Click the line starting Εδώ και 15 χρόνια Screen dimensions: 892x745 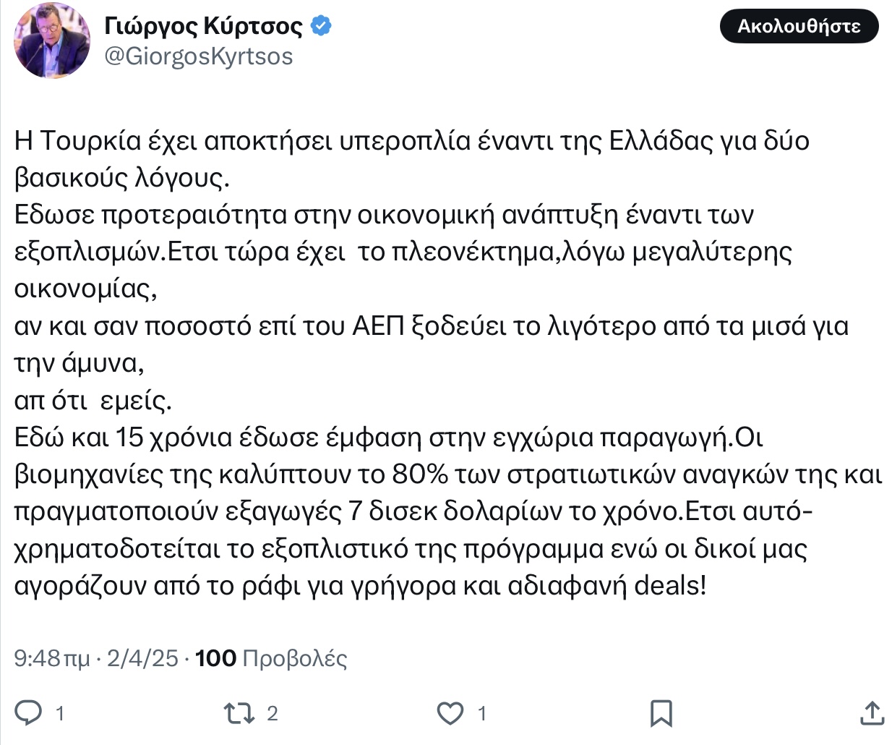pyautogui.click(x=389, y=438)
